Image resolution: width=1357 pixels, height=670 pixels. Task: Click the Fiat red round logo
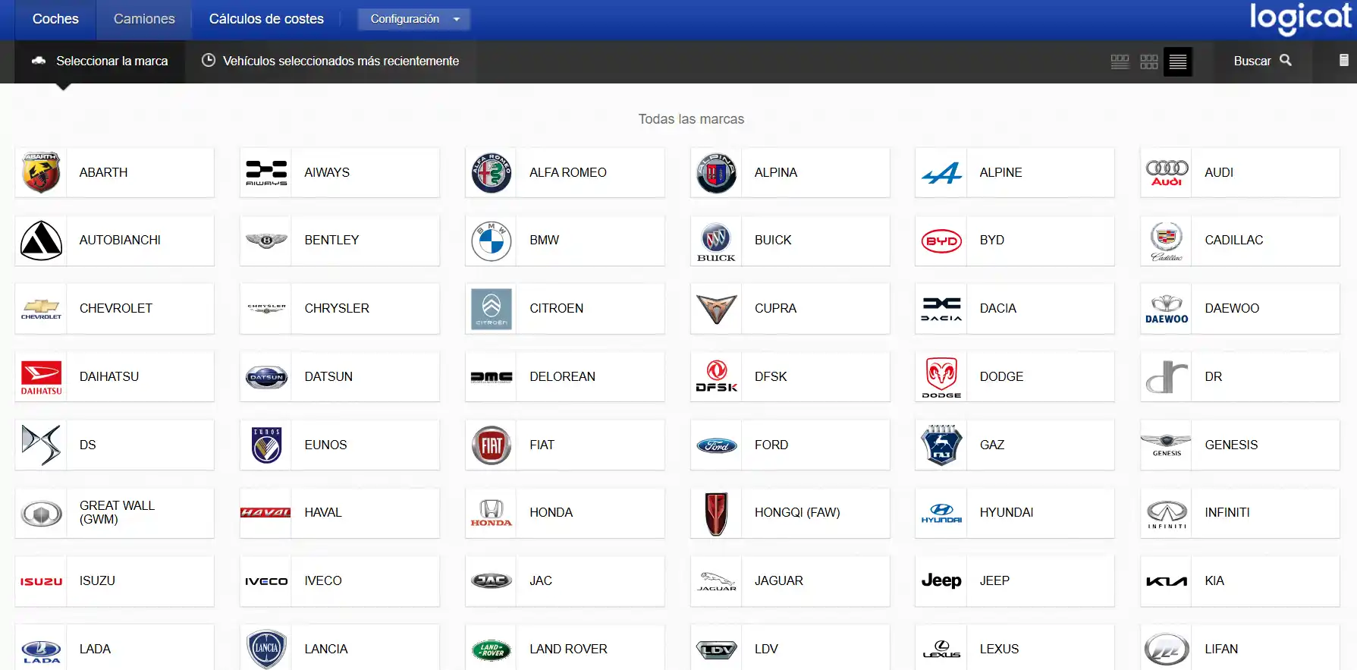[492, 445]
